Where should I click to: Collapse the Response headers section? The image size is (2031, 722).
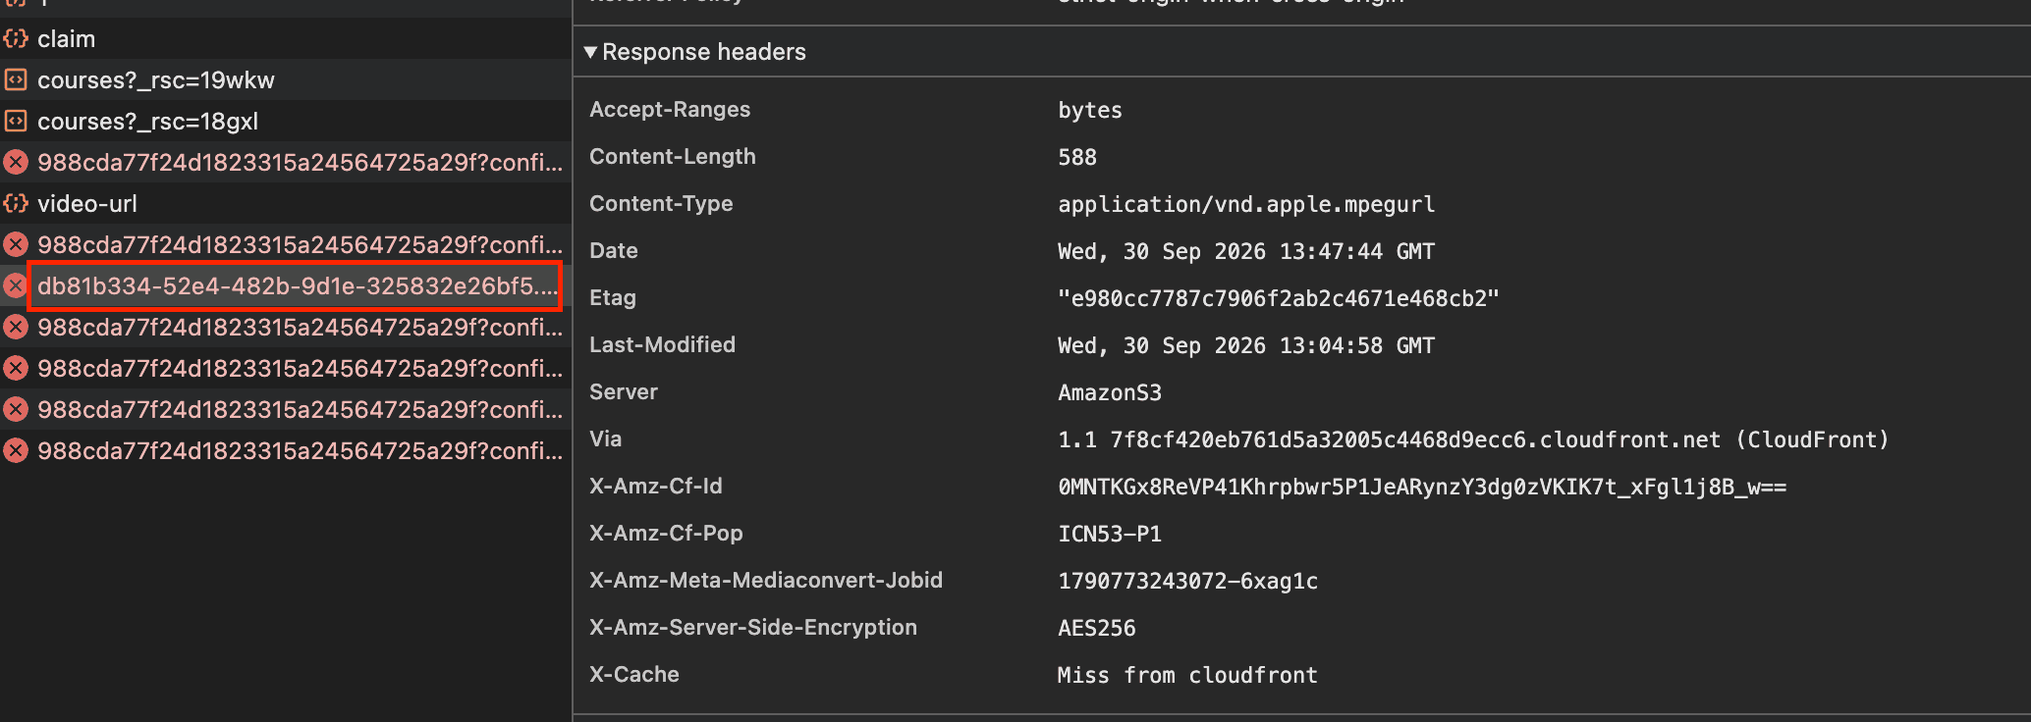[590, 52]
